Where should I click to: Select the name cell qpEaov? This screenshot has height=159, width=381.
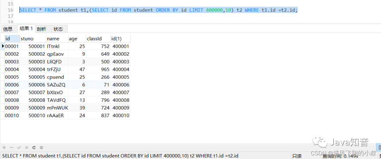(57, 54)
